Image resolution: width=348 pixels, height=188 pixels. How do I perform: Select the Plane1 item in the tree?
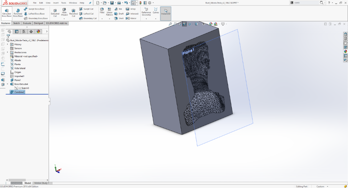pyautogui.click(x=16, y=80)
